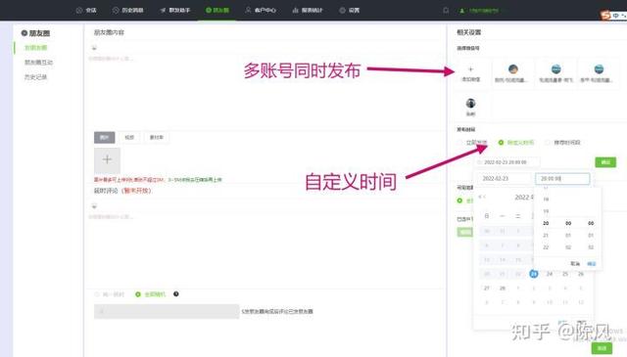
Task: Choose hour 22 in the time picker
Action: [x=546, y=247]
